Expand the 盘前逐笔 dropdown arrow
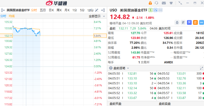This screenshot has height=106, width=204. (128, 68)
